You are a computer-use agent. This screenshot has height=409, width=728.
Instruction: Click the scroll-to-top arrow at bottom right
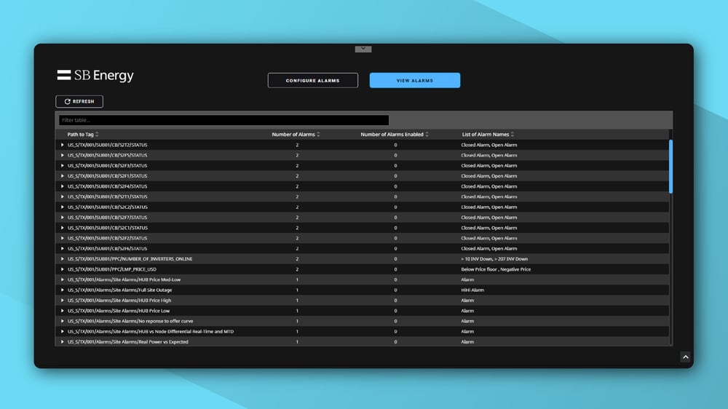(685, 357)
